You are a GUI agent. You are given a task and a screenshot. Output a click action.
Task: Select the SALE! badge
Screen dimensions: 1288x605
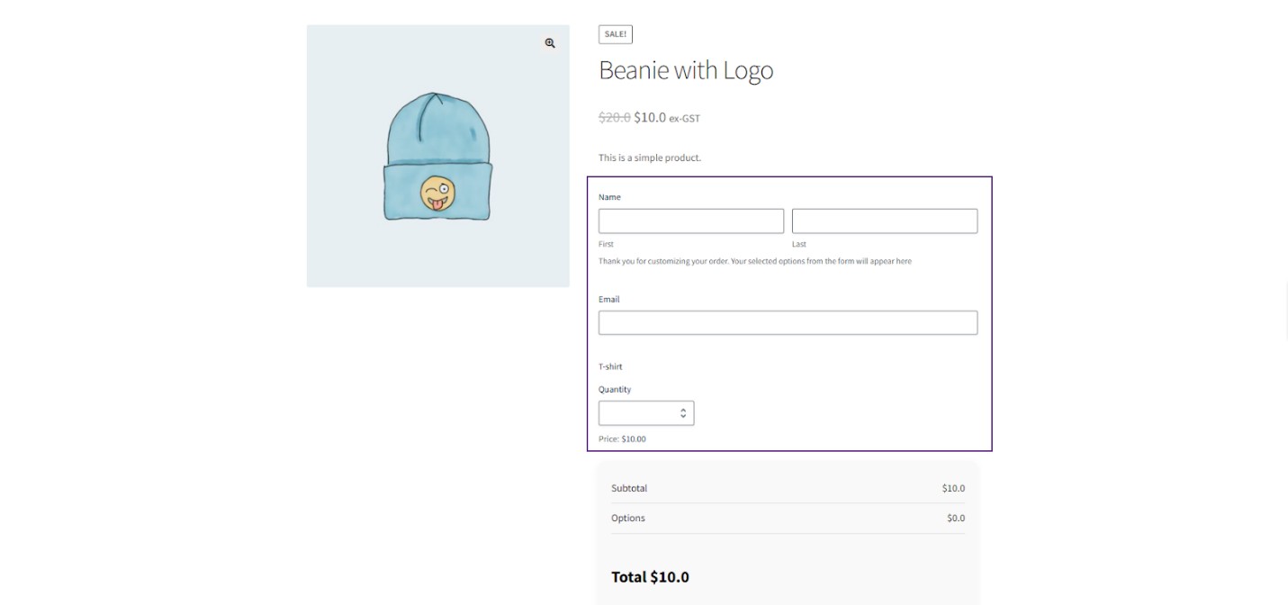point(615,34)
